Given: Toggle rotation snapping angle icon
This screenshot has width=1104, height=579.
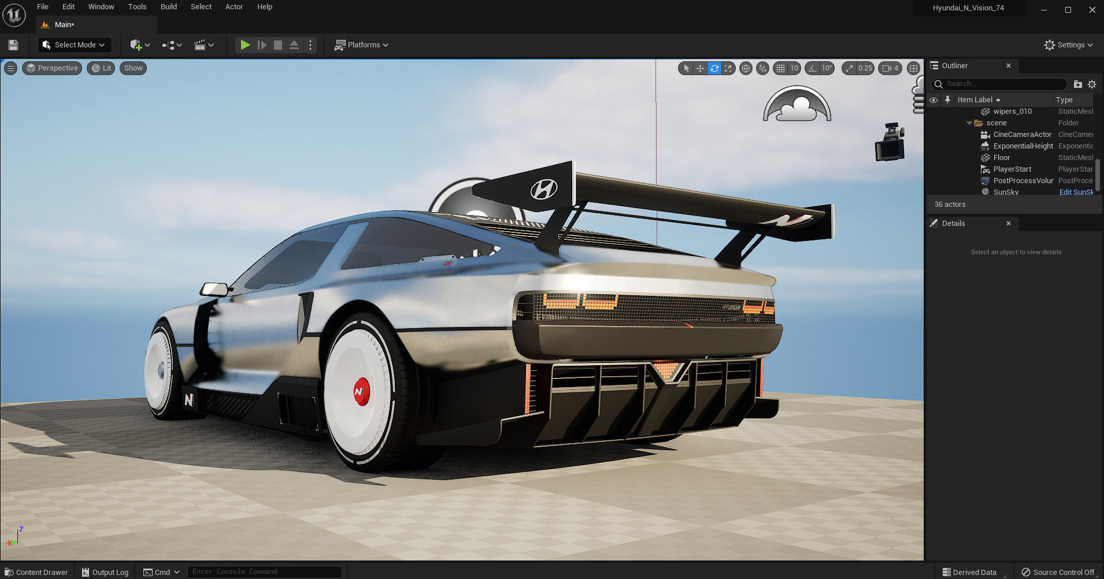Looking at the screenshot, I should [813, 68].
